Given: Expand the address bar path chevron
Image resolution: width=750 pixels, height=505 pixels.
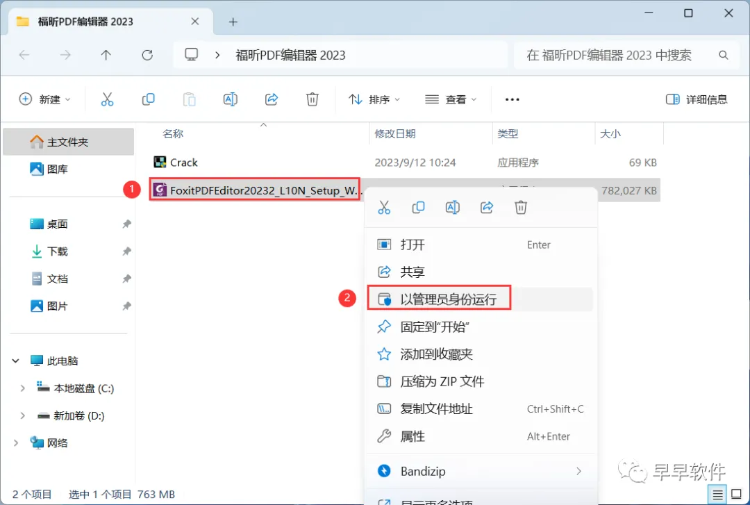Looking at the screenshot, I should (x=217, y=55).
